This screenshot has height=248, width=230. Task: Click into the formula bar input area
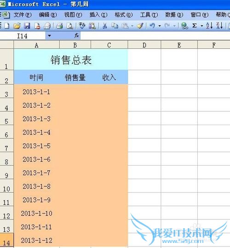pos(155,36)
